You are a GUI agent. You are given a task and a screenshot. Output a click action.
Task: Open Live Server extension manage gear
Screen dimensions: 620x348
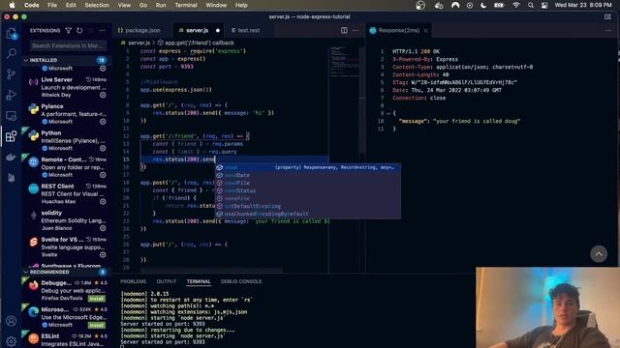(103, 95)
